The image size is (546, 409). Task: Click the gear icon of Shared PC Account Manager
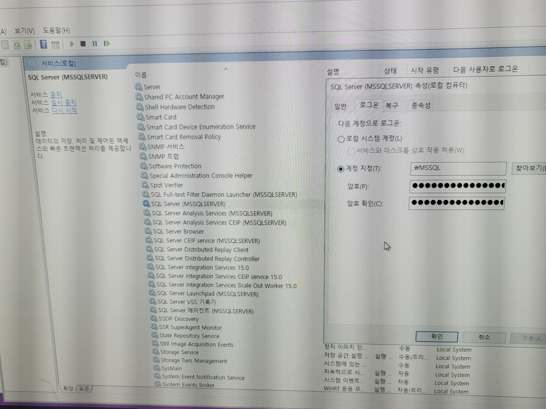139,97
